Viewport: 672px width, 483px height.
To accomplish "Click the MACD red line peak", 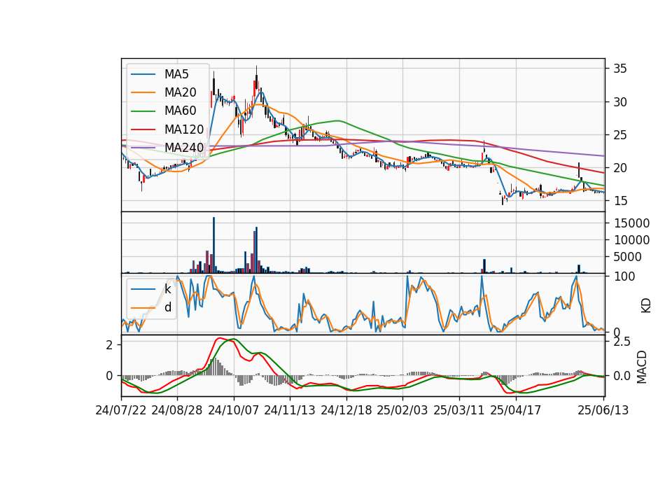I will coord(219,338).
